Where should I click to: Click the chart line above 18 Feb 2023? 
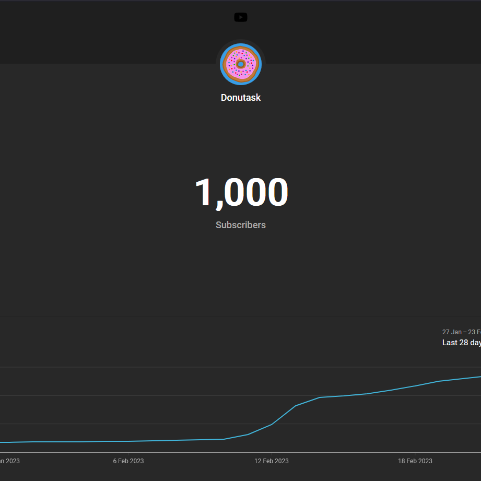pyautogui.click(x=415, y=386)
